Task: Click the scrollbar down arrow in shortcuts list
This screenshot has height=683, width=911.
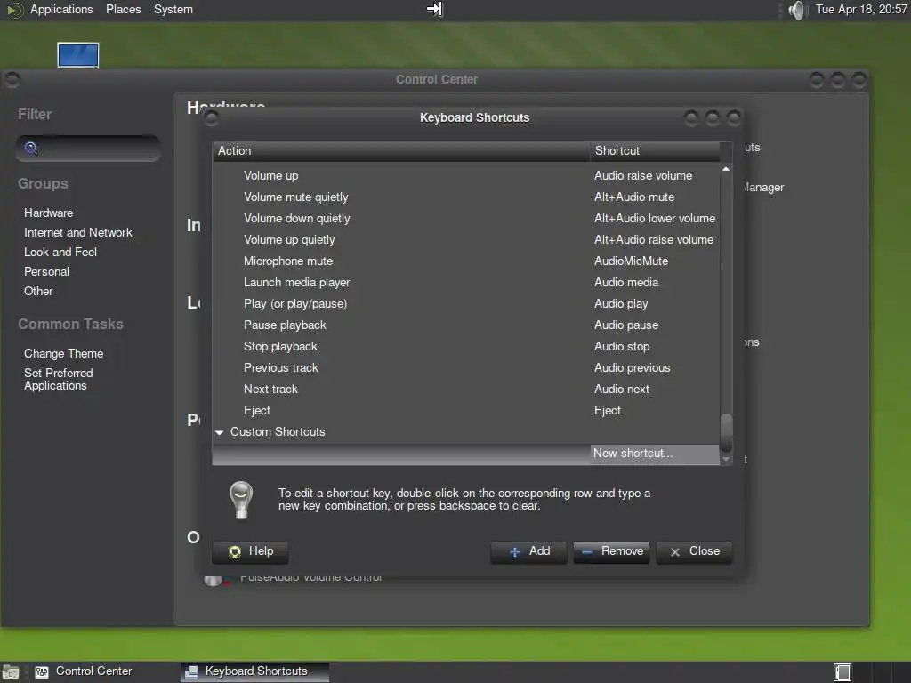Action: 726,459
